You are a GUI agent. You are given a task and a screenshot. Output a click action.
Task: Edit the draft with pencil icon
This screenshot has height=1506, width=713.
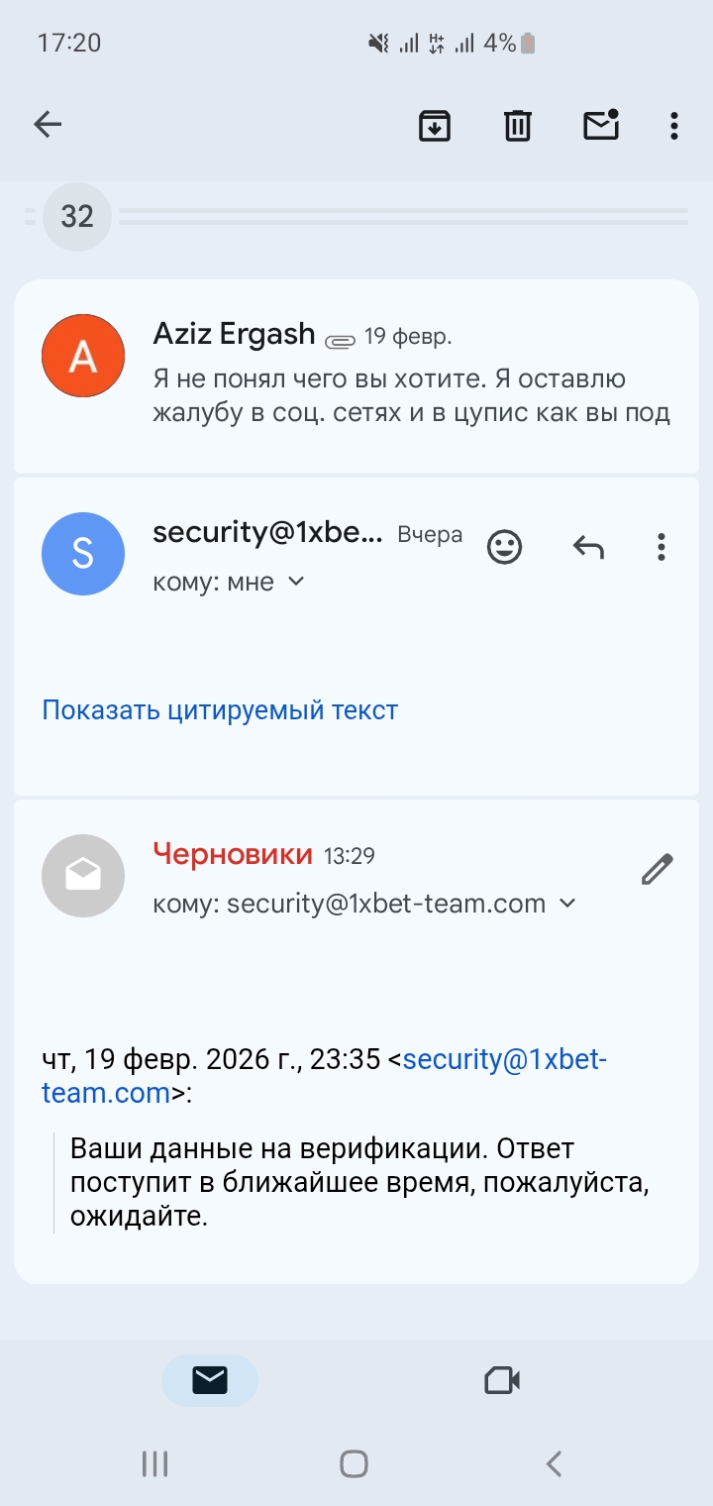[657, 869]
